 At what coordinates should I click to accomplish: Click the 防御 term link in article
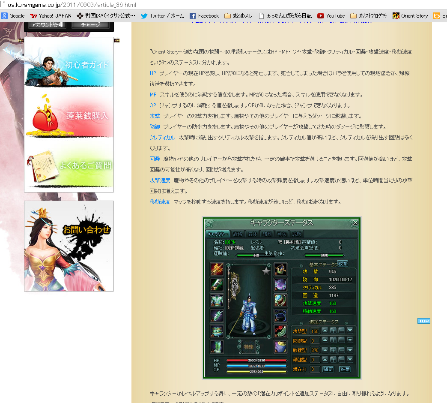pyautogui.click(x=155, y=127)
